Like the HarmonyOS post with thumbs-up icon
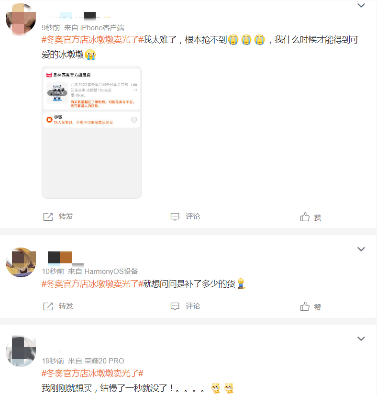 [x=305, y=306]
